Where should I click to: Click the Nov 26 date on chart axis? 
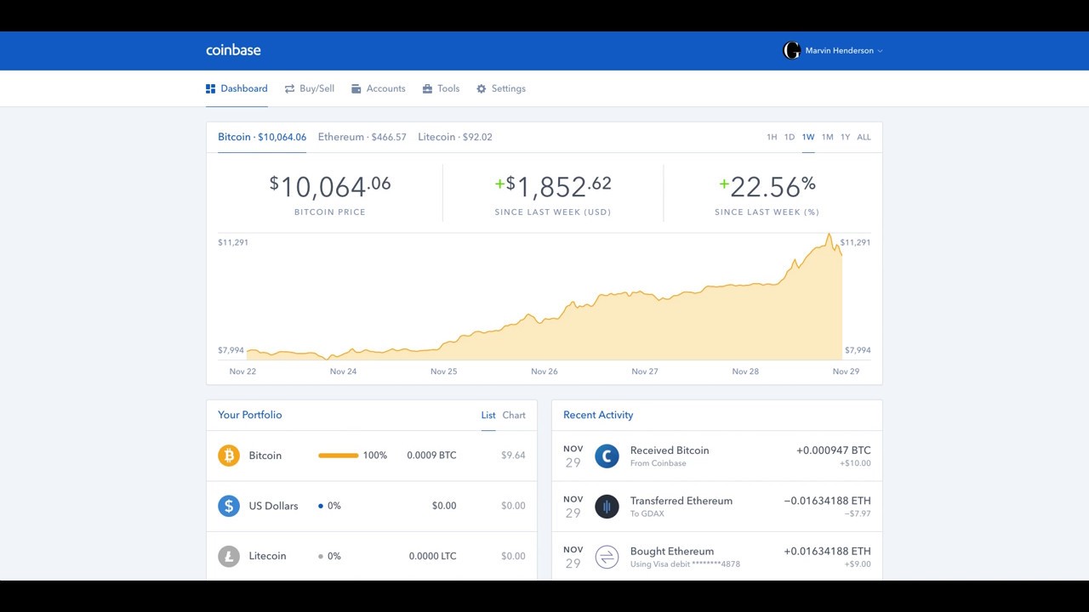(544, 371)
